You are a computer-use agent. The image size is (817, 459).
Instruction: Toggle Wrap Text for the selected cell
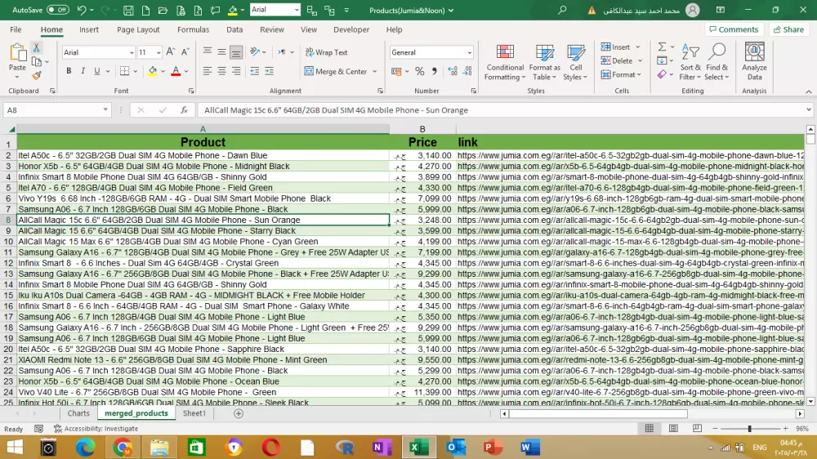tap(326, 52)
